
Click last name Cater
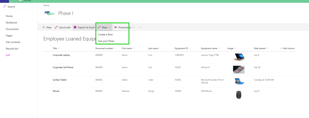(x=151, y=80)
